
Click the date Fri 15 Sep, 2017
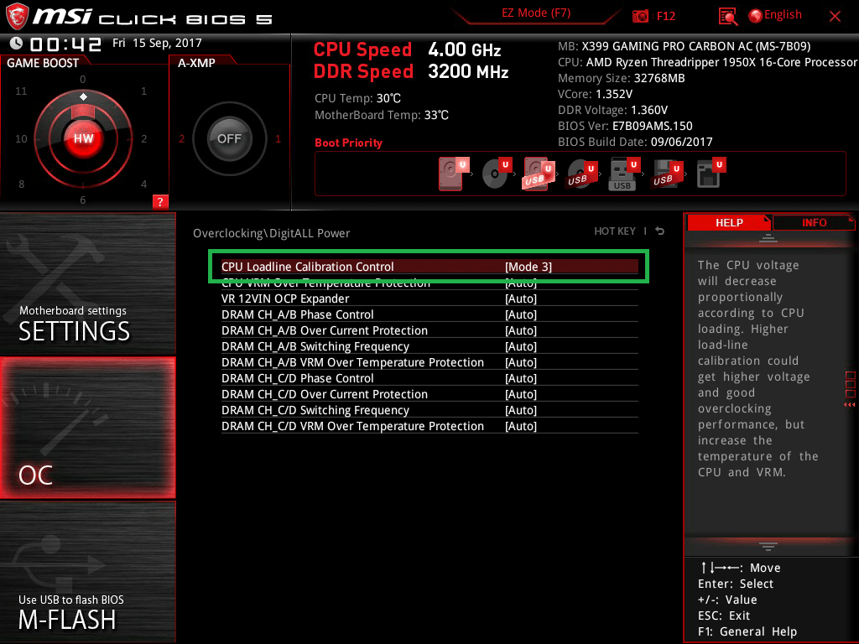157,43
